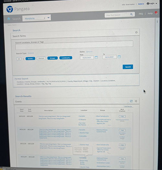This screenshot has width=162, height=170.
Task: Open the Search nav item
Action: [17, 19]
